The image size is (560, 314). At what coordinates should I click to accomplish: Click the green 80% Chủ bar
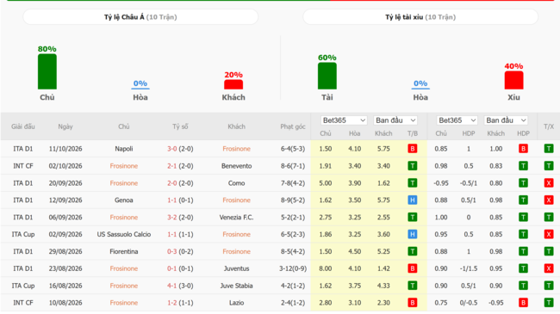pos(47,71)
